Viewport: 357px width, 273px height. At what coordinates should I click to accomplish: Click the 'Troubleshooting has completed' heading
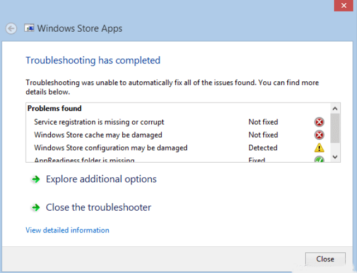pyautogui.click(x=93, y=61)
